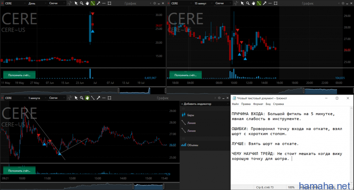Image resolution: width=354 pixels, height=190 pixels.
Task: Open the Свечи chart type dropdown in the daily chart
Action: click(57, 3)
